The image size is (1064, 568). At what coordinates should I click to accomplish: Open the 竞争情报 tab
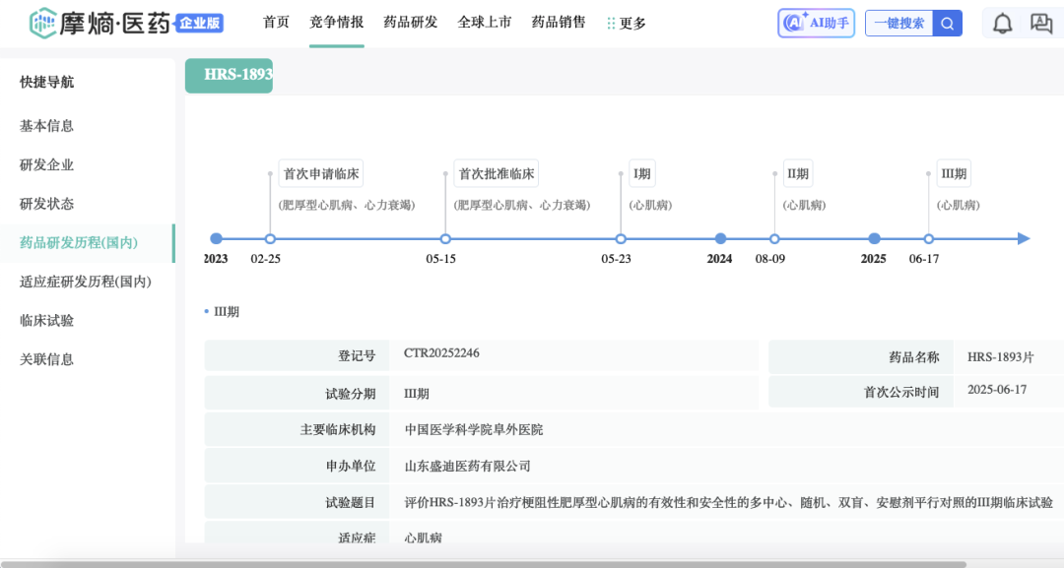[x=336, y=23]
